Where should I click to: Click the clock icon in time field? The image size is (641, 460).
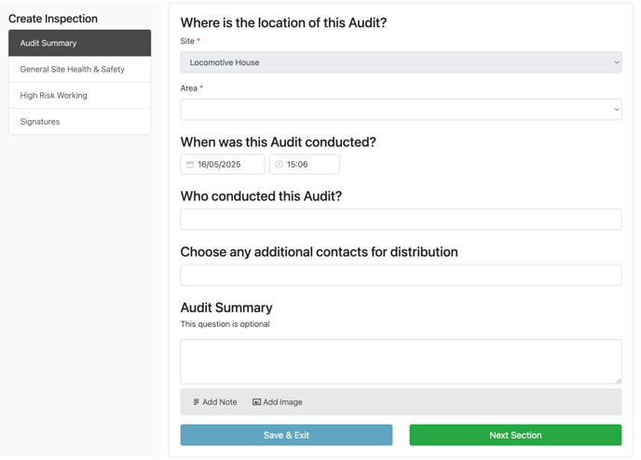[279, 165]
